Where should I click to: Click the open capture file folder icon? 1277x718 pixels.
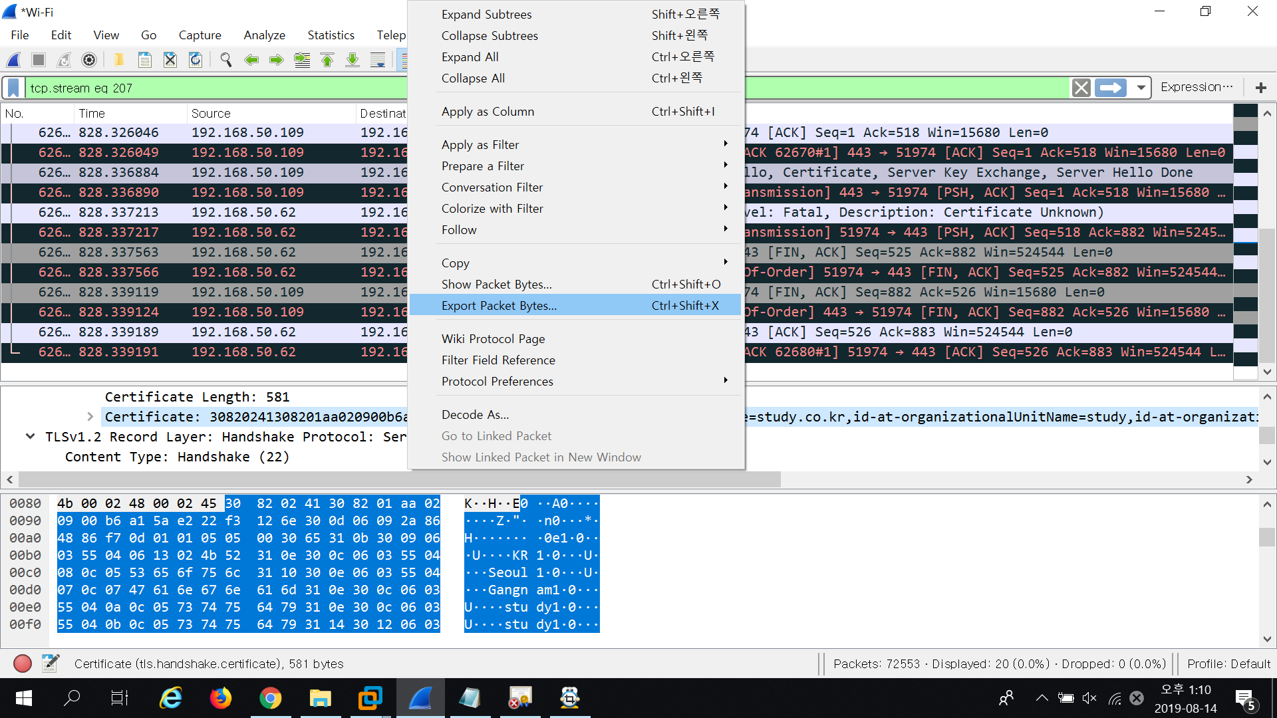click(118, 60)
